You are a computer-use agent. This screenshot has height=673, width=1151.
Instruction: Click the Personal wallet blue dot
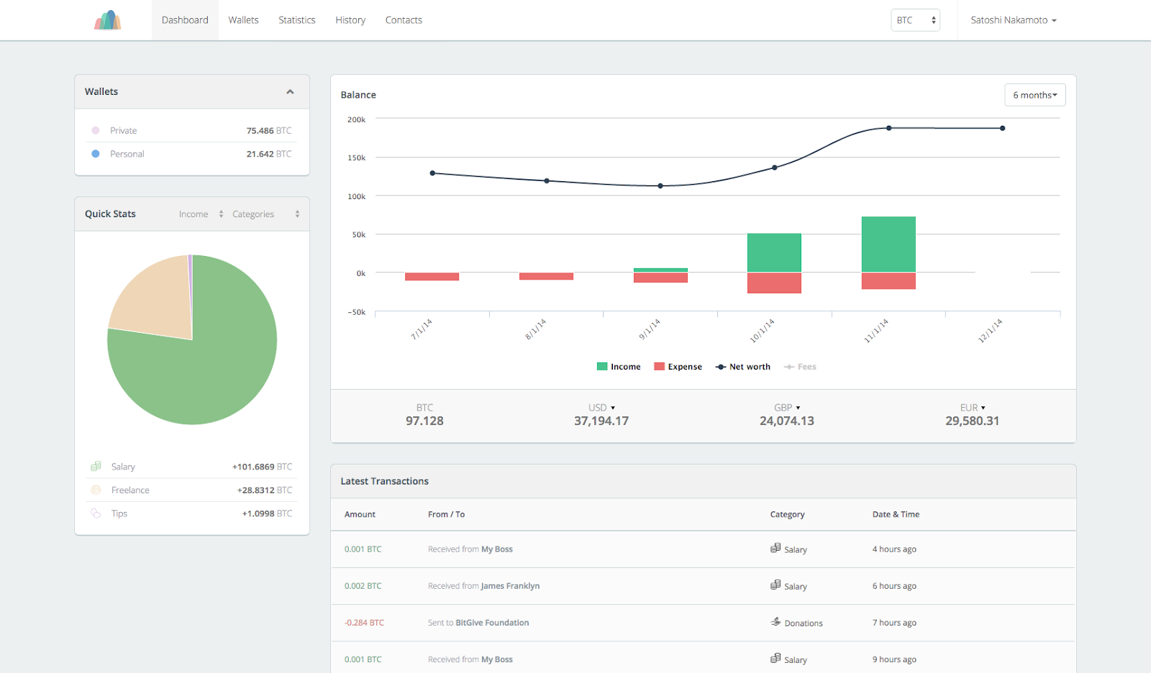coord(96,154)
